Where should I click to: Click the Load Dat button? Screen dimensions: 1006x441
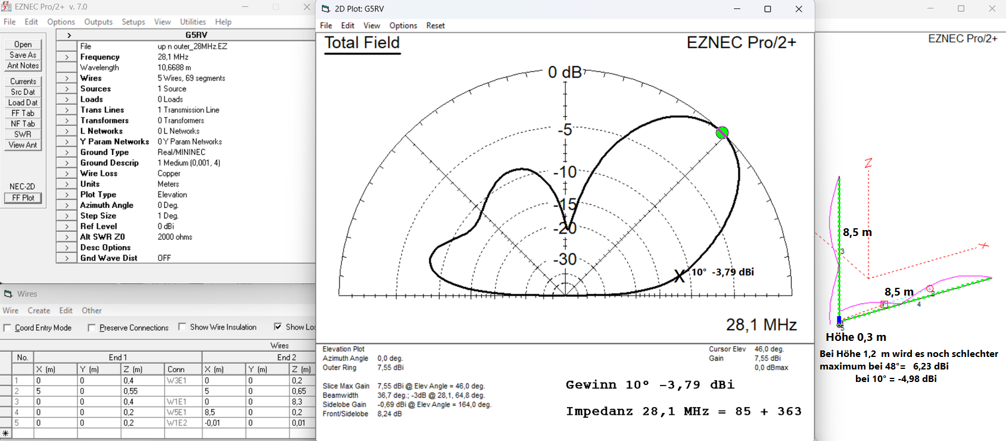click(23, 103)
